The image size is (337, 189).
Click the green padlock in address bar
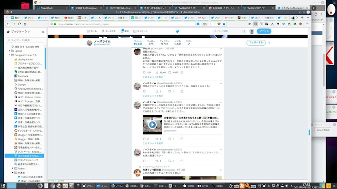point(55,24)
